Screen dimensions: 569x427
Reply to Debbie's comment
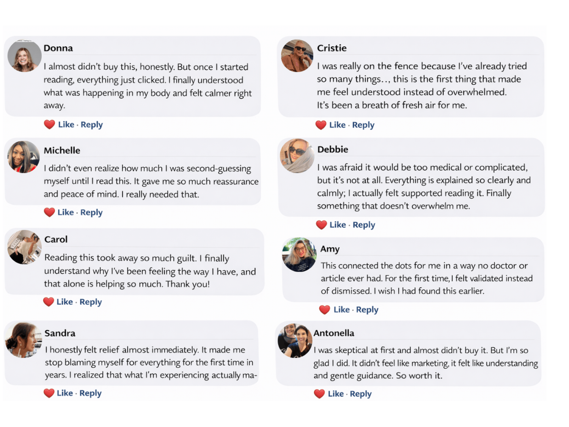coord(364,225)
